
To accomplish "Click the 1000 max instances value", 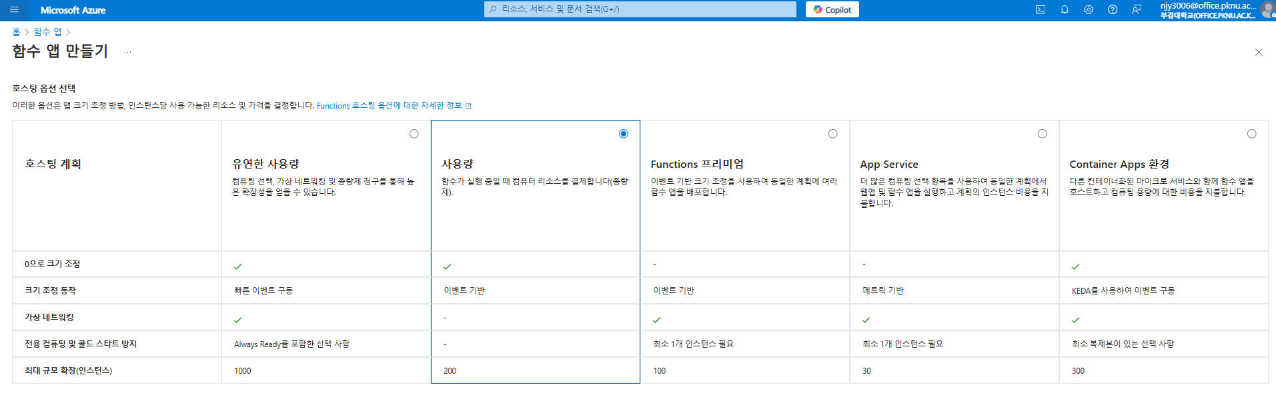I will pos(243,371).
